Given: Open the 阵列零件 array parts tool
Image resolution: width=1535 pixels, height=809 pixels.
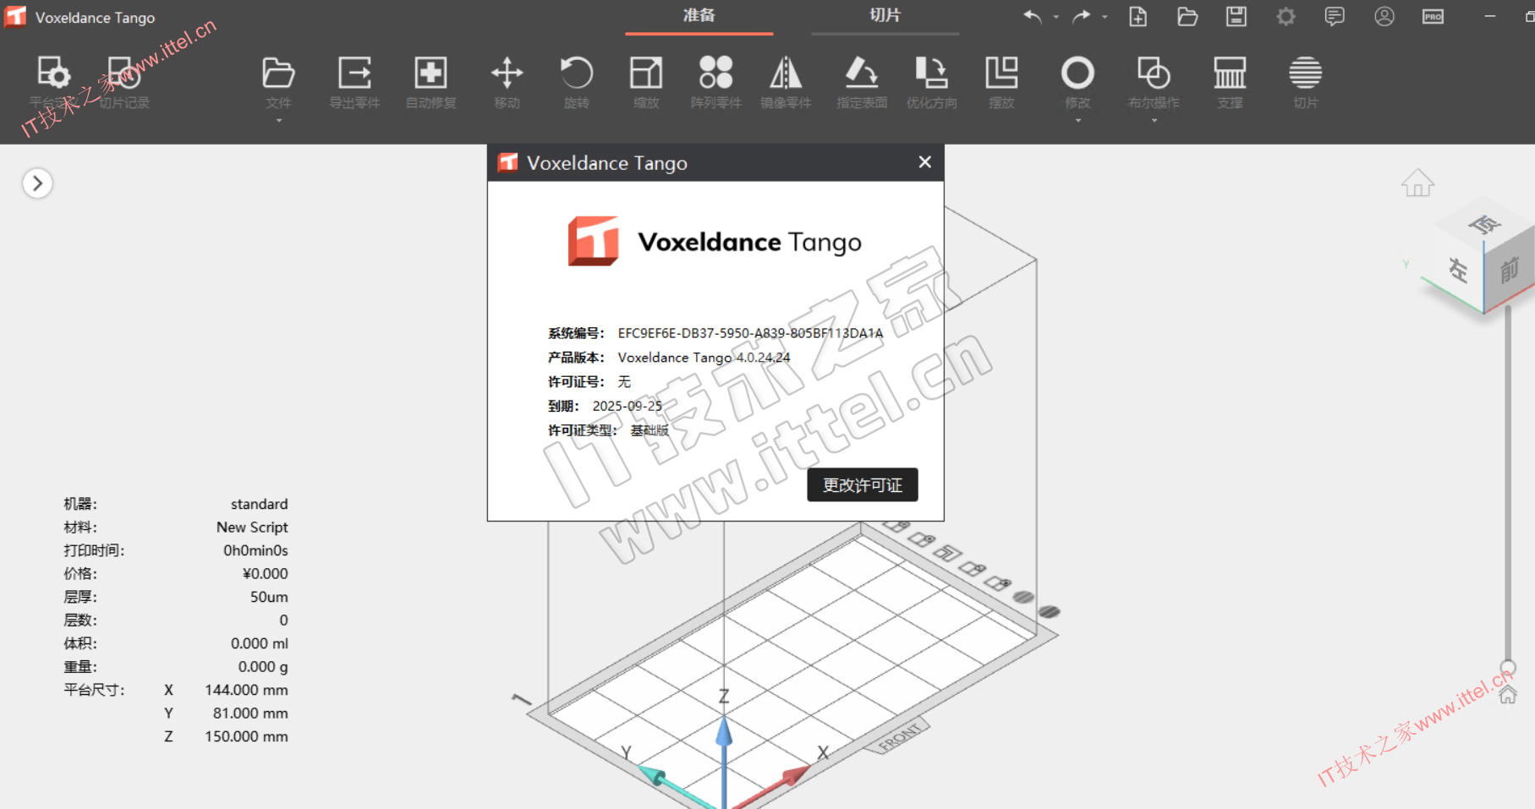Looking at the screenshot, I should tap(715, 82).
